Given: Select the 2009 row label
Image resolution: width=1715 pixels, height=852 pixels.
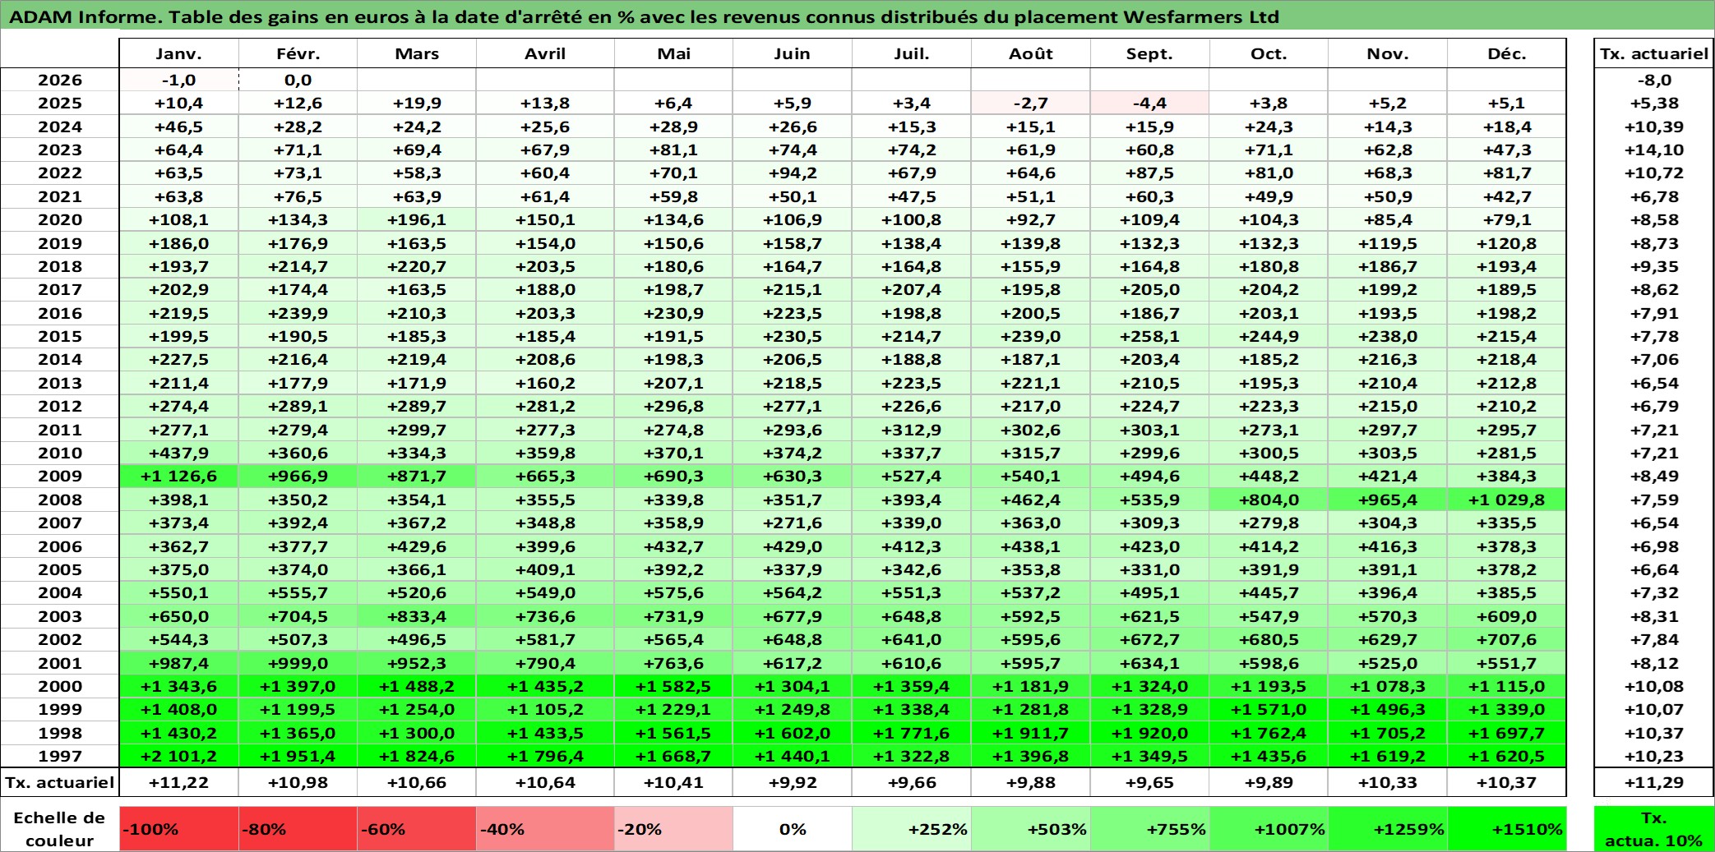Looking at the screenshot, I should coord(60,476).
